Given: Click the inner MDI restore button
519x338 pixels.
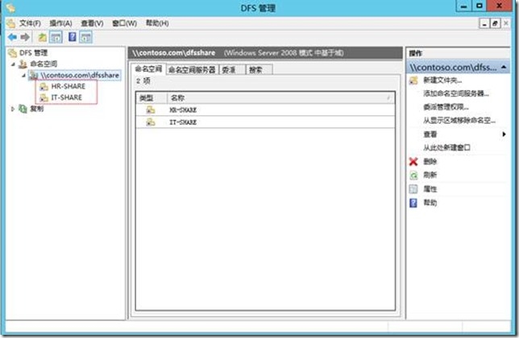Looking at the screenshot, I should pos(495,23).
